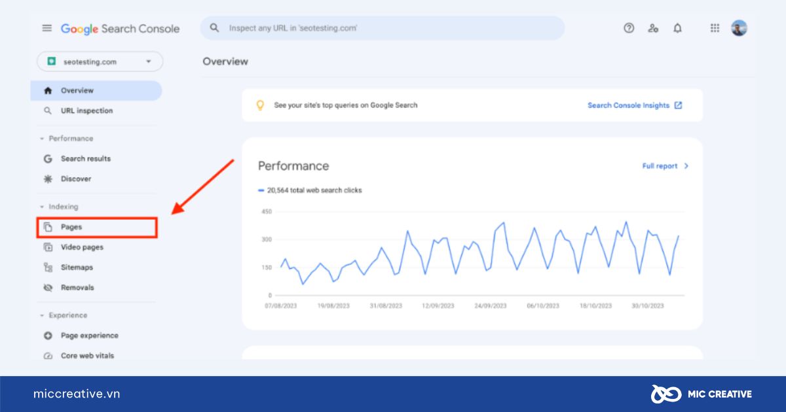The height and width of the screenshot is (412, 786).
Task: Click the Full report chevron arrow
Action: pyautogui.click(x=686, y=166)
